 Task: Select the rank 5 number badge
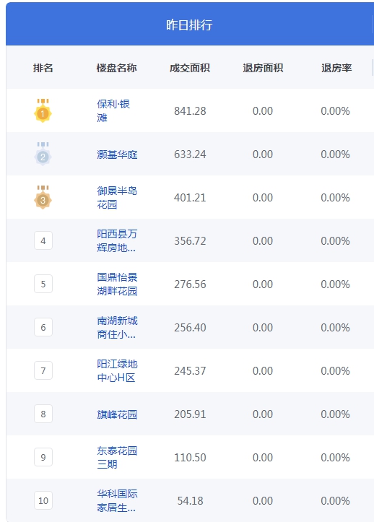[x=43, y=284]
